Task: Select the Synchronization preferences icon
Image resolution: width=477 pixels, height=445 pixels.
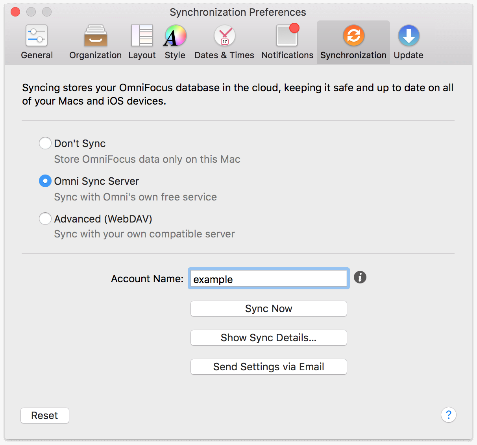Action: pyautogui.click(x=353, y=36)
